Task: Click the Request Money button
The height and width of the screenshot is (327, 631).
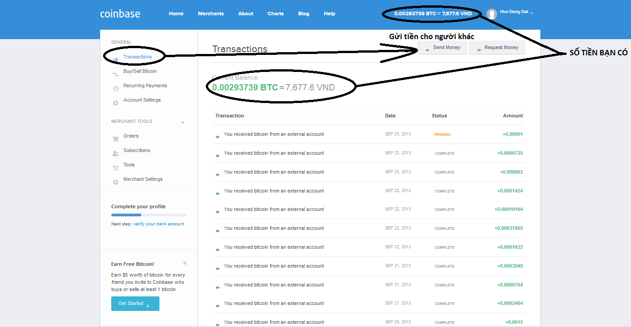Action: pyautogui.click(x=497, y=48)
